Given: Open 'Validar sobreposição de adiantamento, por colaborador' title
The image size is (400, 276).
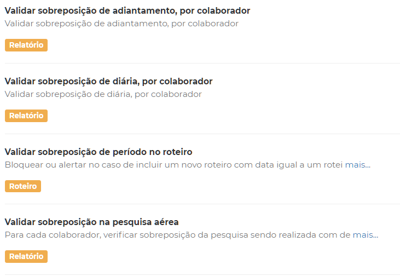Looking at the screenshot, I should point(127,11).
